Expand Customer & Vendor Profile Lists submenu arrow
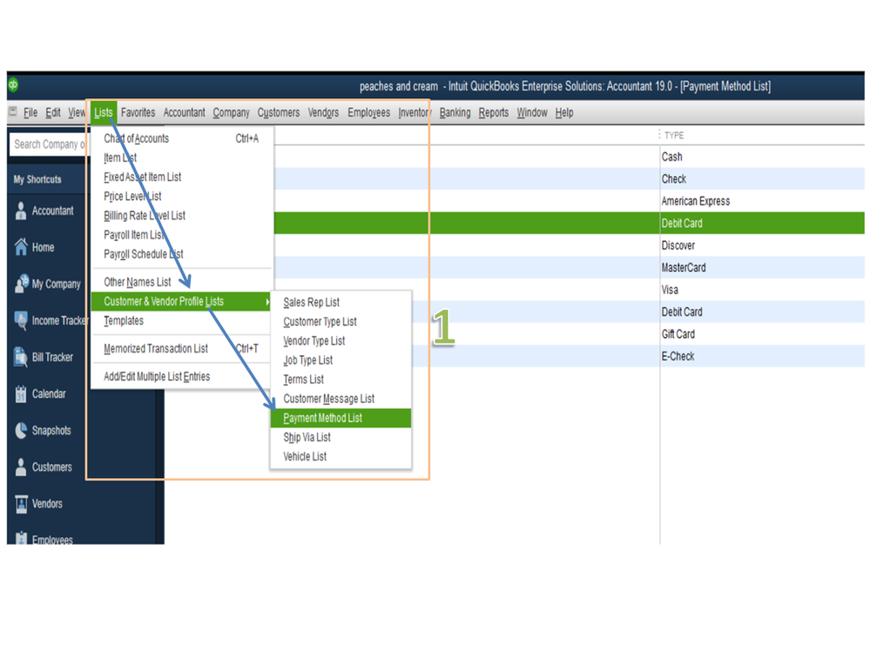The height and width of the screenshot is (652, 870). coord(267,301)
